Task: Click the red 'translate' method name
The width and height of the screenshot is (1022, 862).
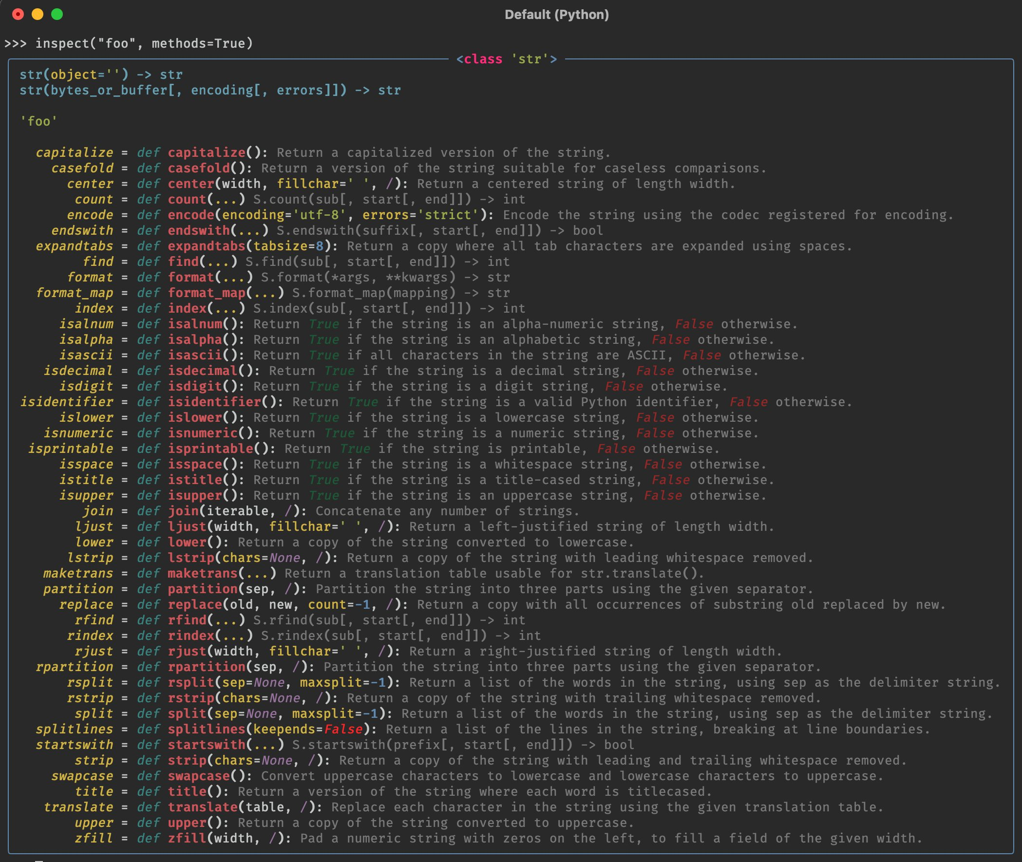Action: pyautogui.click(x=203, y=807)
